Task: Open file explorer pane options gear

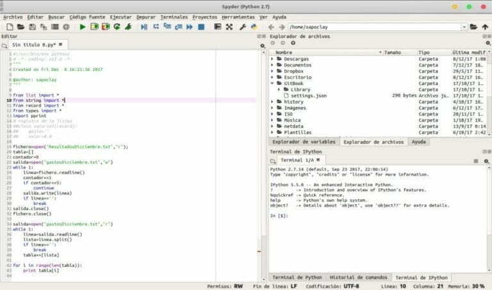Action: coord(488,43)
